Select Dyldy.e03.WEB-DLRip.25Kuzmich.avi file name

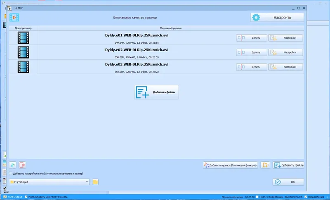[x=137, y=64]
